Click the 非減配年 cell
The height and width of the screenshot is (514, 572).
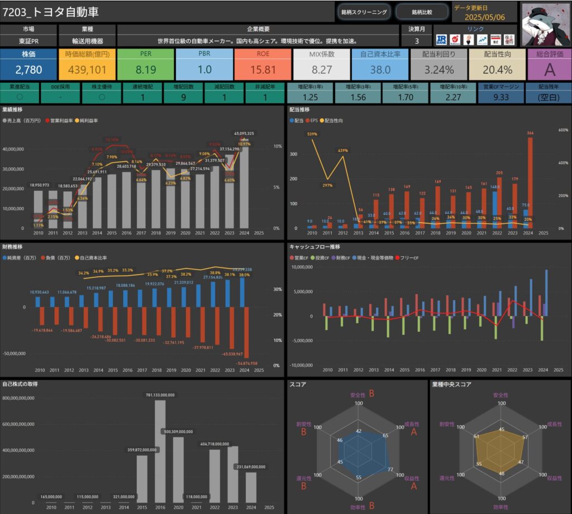(265, 93)
